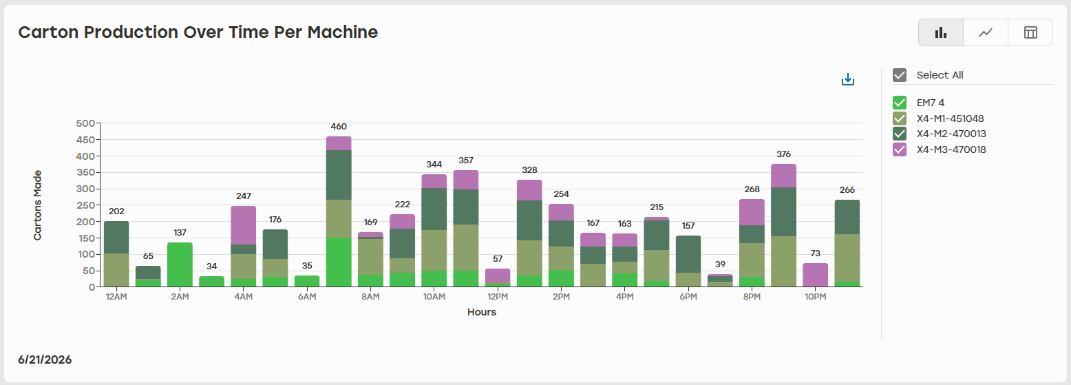Click the 'Cartons Made' axis title
Viewport: 1071px width, 385px height.
coord(38,205)
